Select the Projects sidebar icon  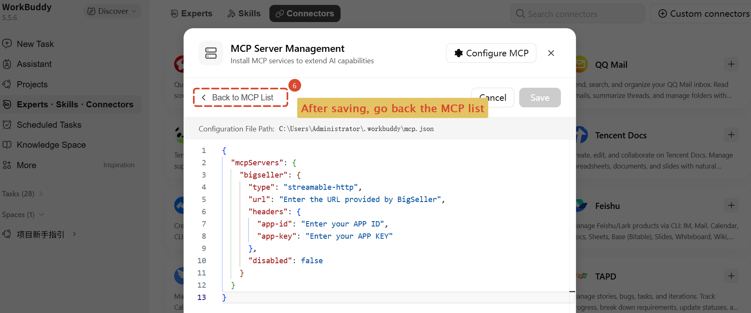click(x=7, y=84)
